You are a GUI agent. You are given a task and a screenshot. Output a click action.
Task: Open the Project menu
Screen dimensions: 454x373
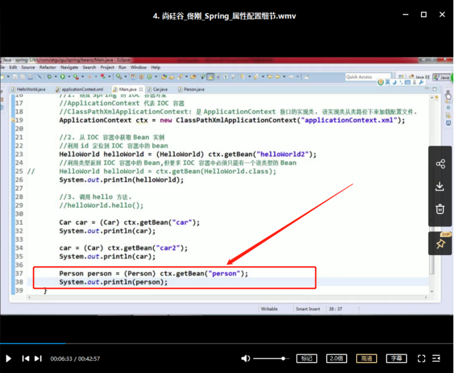[107, 67]
